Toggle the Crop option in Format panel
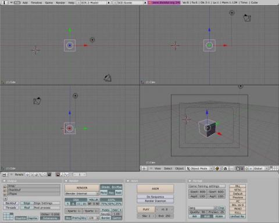Image resolution: width=279 pixels, height=223 pixels. (x=221, y=208)
